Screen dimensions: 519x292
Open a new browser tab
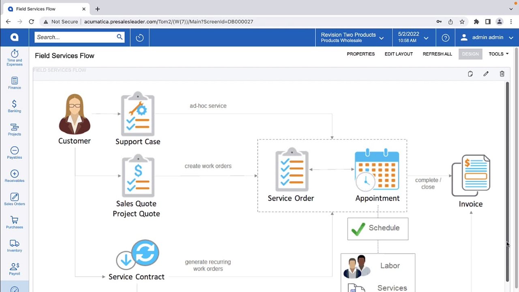tap(97, 9)
